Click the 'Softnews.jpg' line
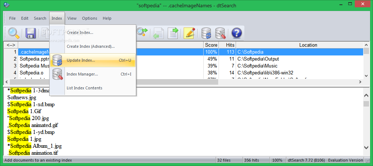373x166 pixels. click(22, 97)
